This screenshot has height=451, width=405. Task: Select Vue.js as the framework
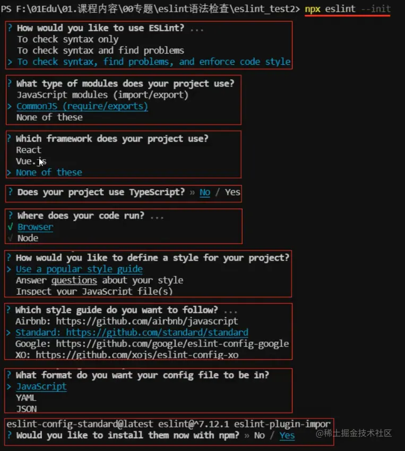31,161
